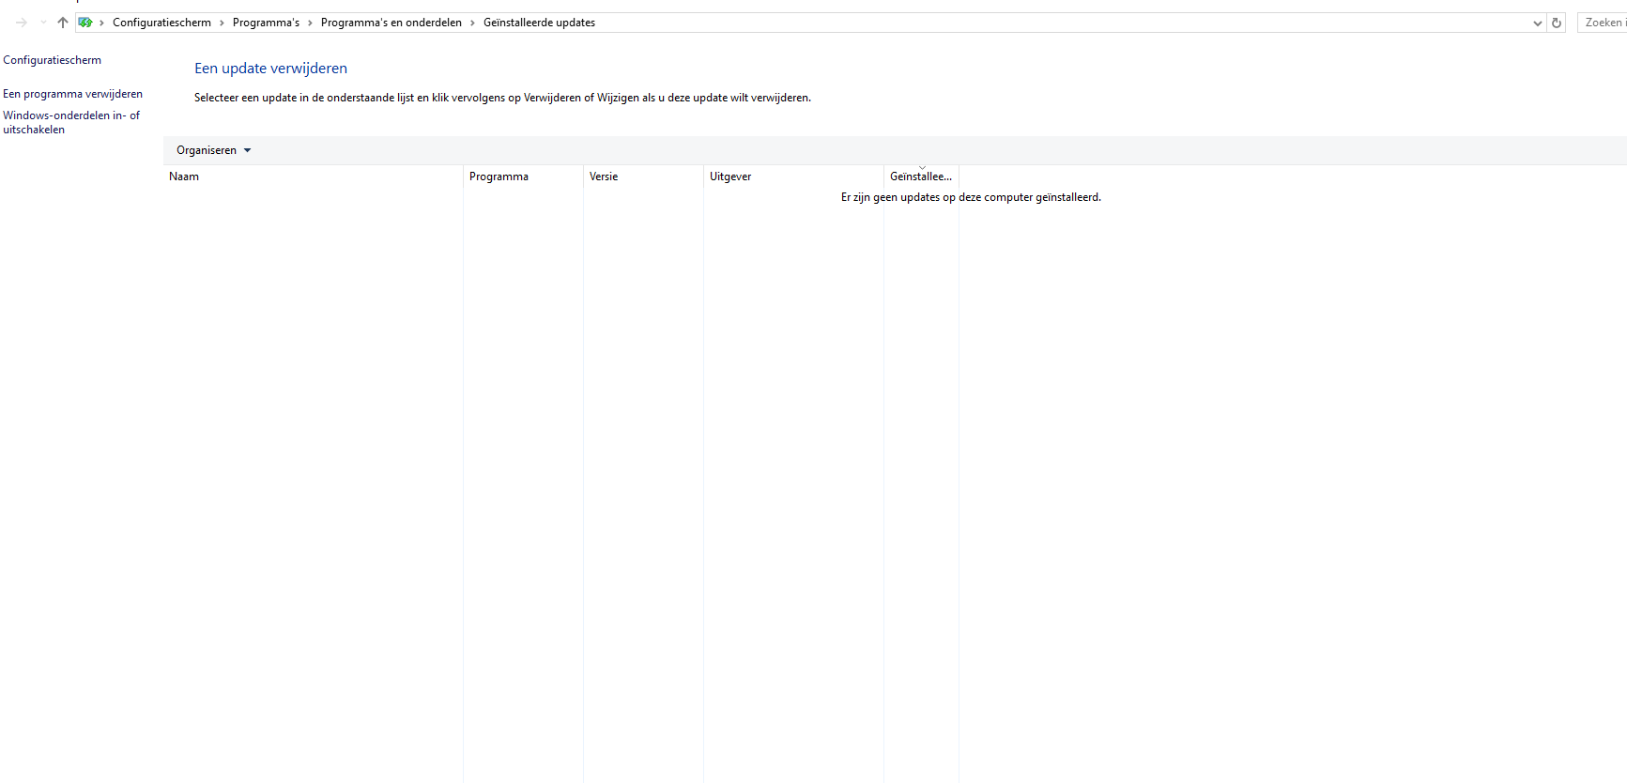Open Programma's en onderdelen breadcrumb

click(x=391, y=23)
